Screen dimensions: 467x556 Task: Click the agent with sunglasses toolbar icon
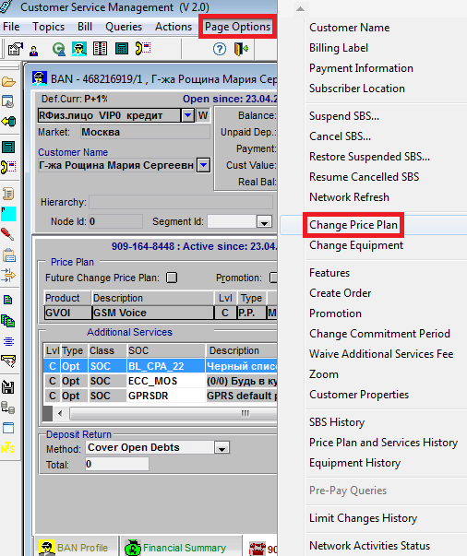point(79,49)
